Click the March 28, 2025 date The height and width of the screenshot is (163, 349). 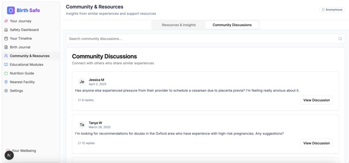[x=100, y=128]
